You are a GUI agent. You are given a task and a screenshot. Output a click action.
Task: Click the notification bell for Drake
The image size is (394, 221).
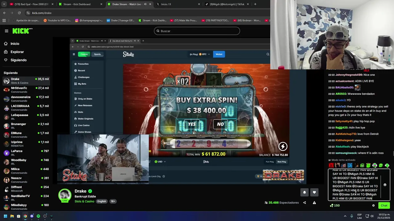(304, 192)
